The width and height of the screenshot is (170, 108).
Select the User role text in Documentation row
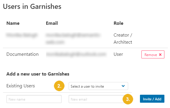[x=118, y=54]
